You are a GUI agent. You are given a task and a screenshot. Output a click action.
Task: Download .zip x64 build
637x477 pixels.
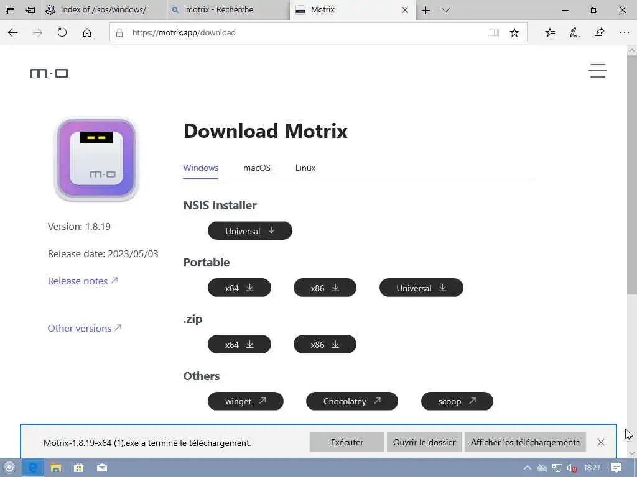tap(239, 344)
